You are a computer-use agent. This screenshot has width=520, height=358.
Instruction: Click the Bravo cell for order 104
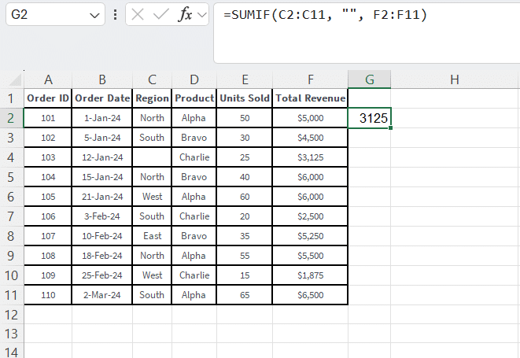[x=194, y=177]
